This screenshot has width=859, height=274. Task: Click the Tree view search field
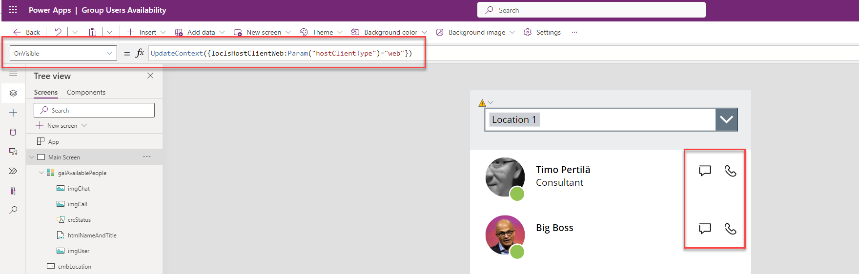(x=94, y=110)
